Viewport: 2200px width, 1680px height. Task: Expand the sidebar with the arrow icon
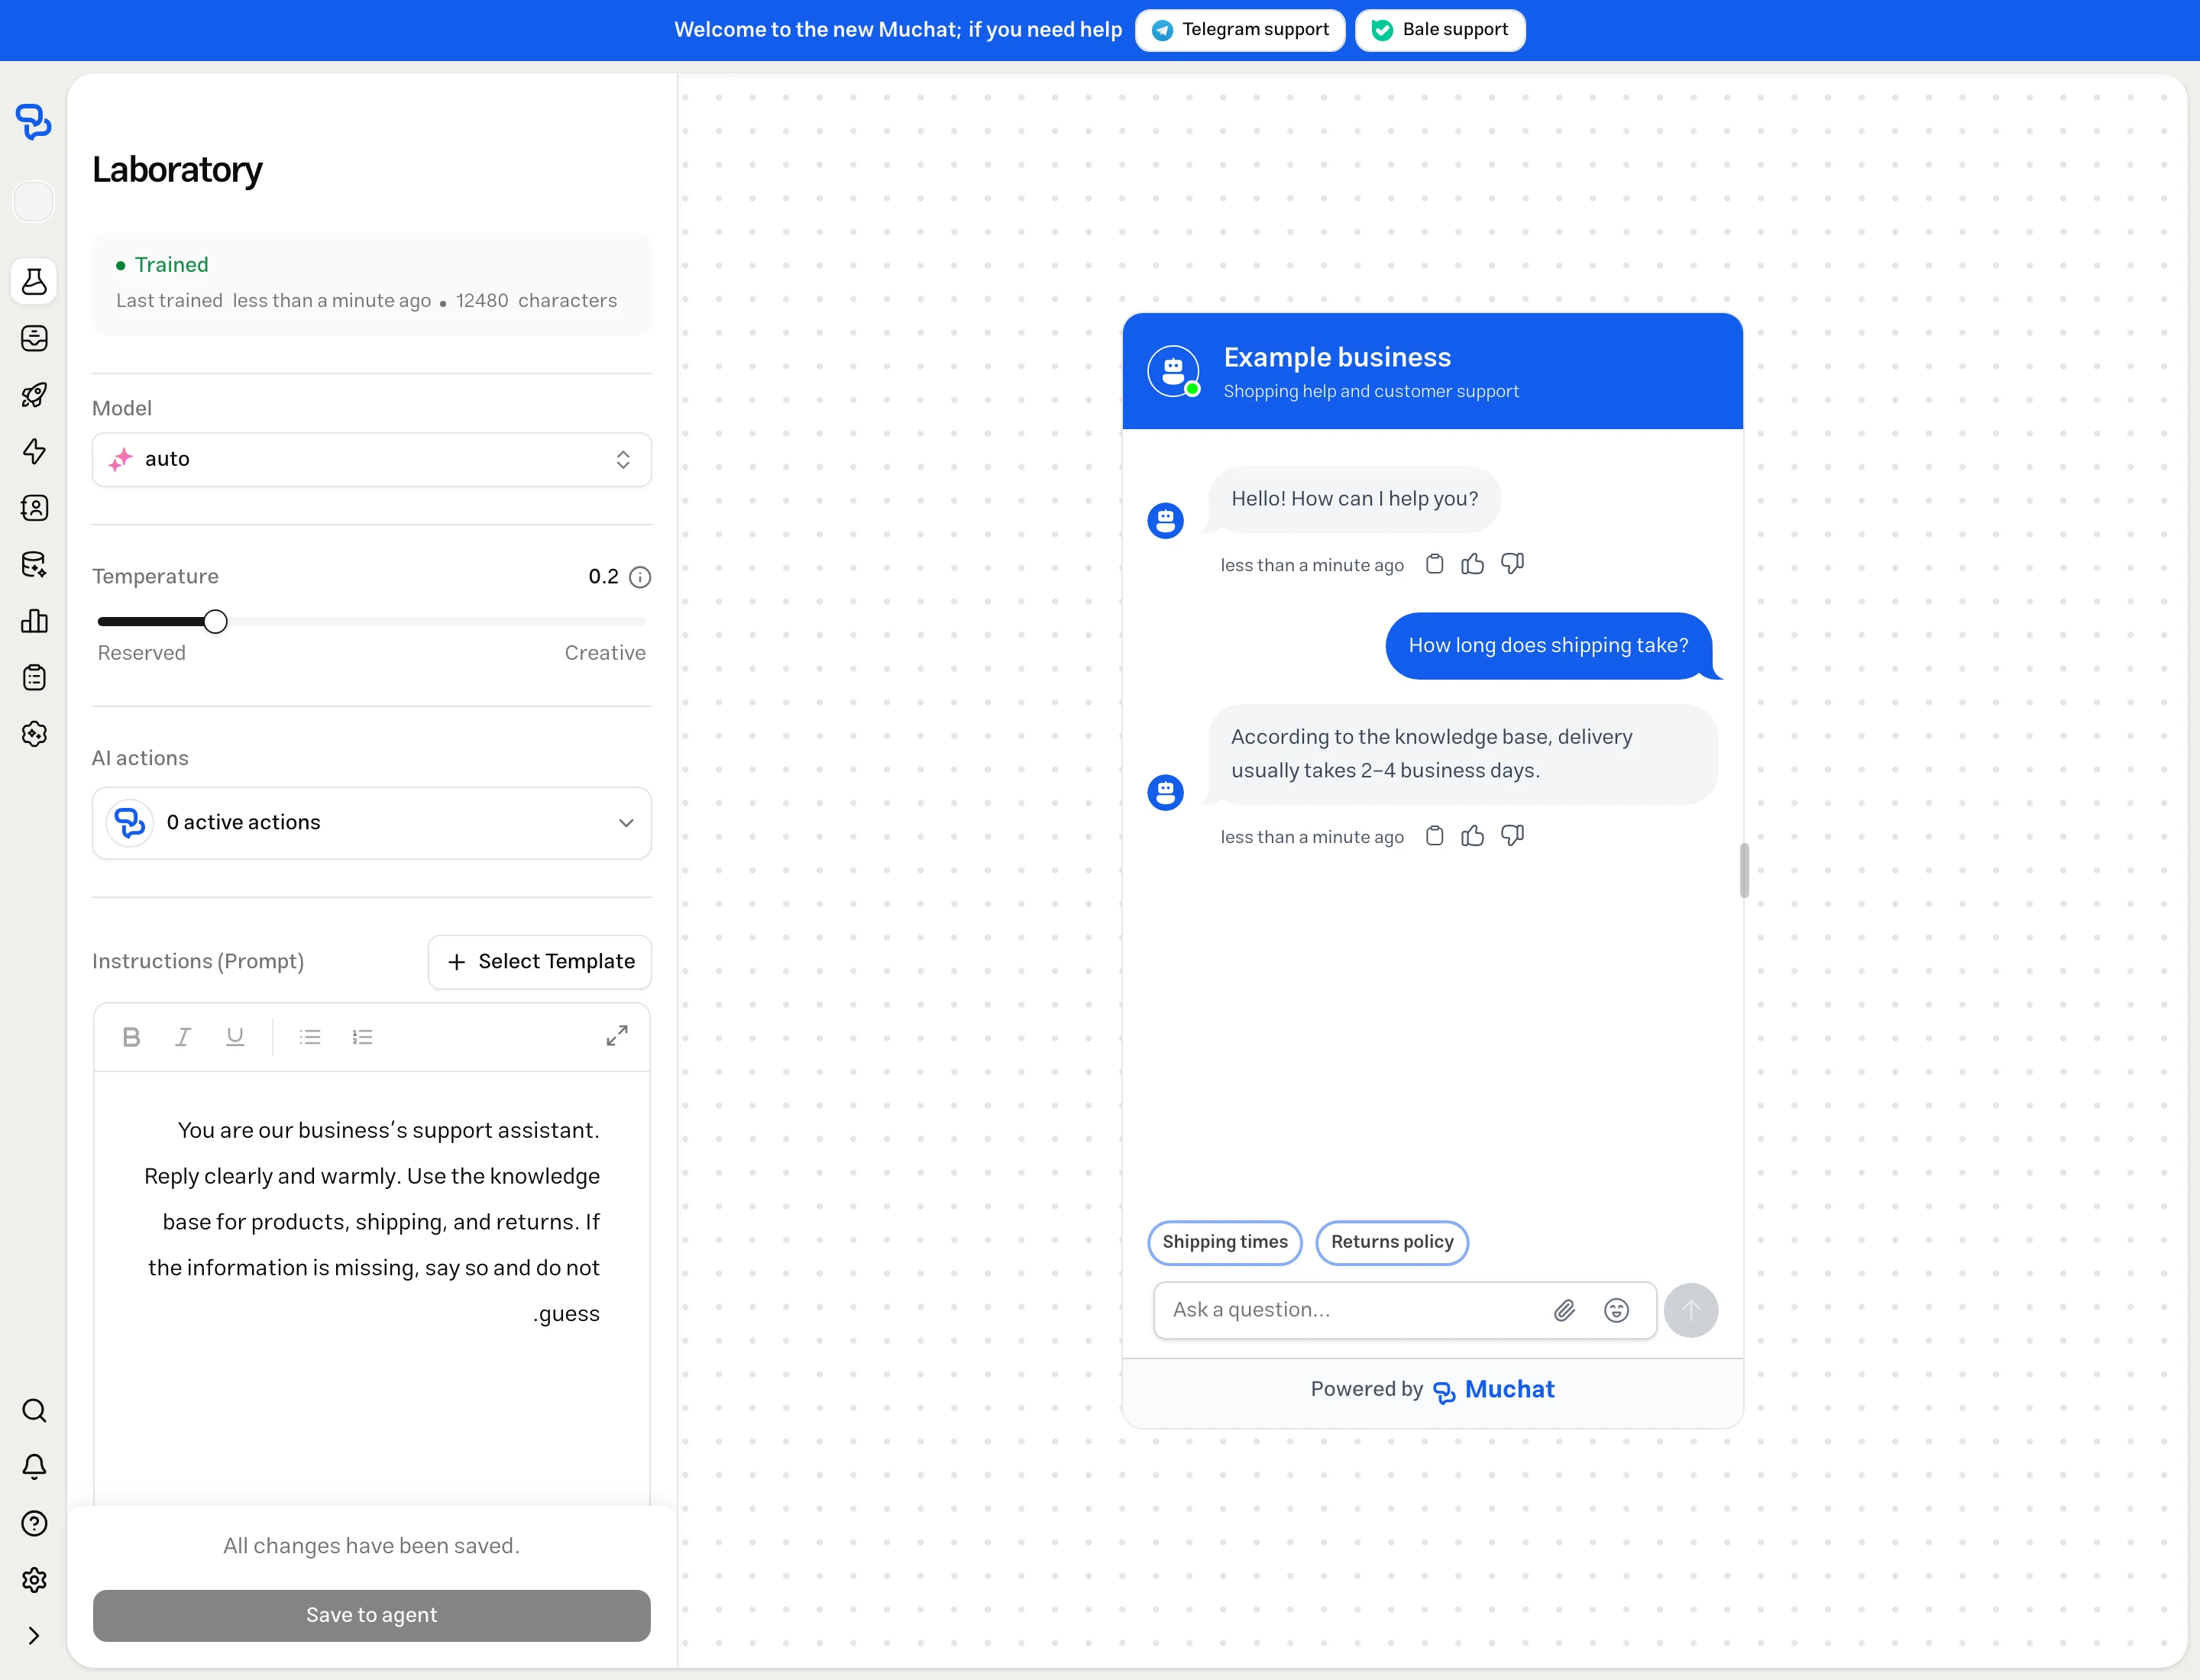(34, 1636)
